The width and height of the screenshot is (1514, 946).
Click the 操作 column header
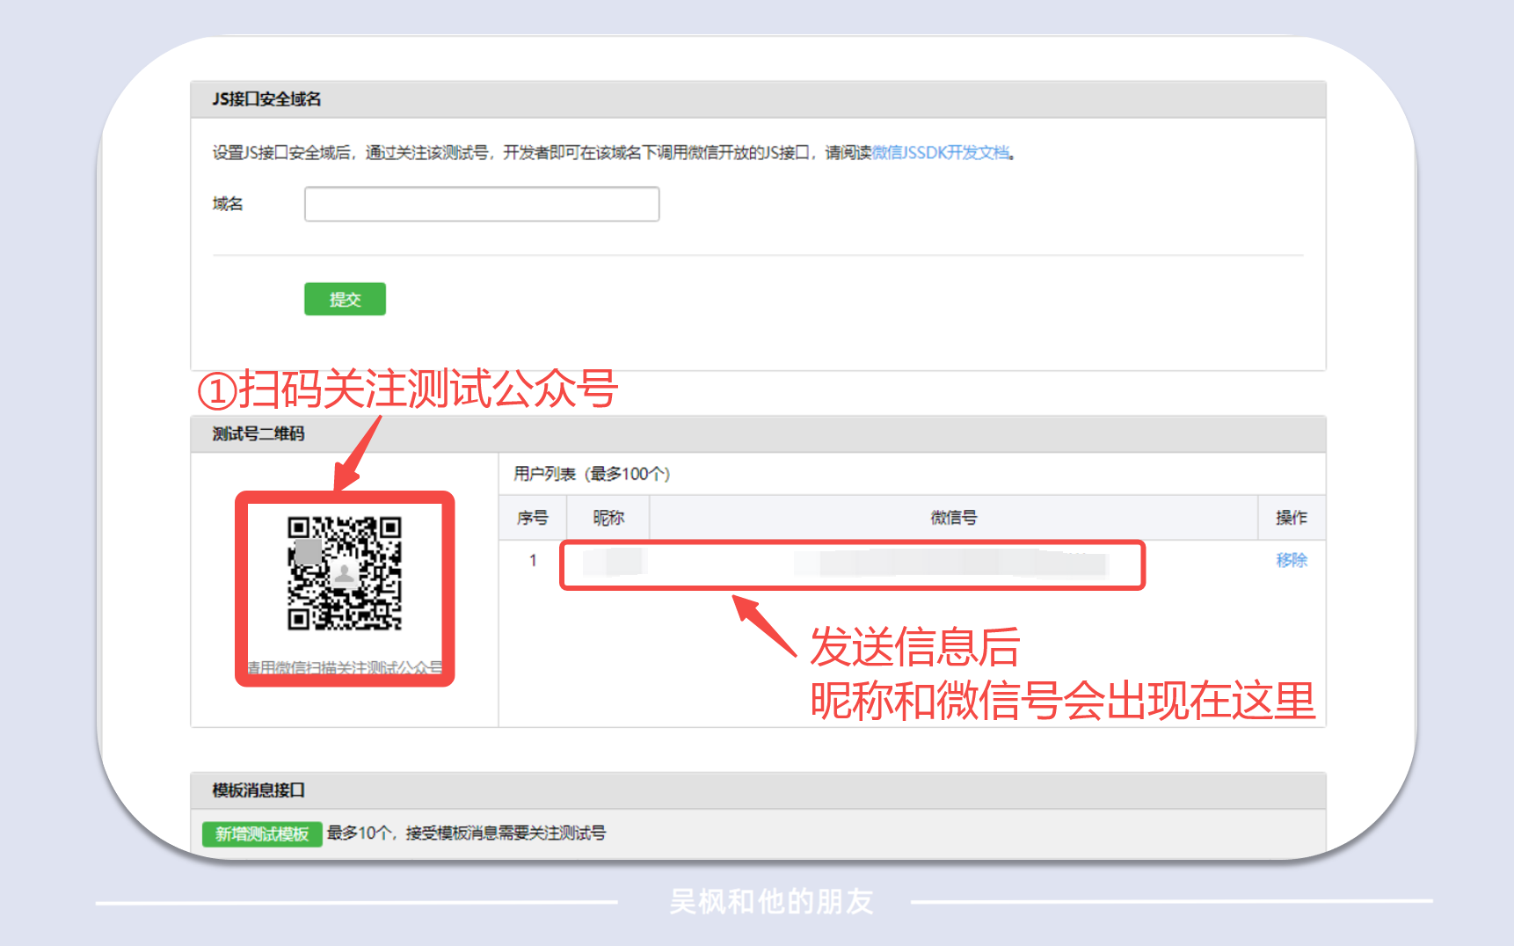(1292, 518)
